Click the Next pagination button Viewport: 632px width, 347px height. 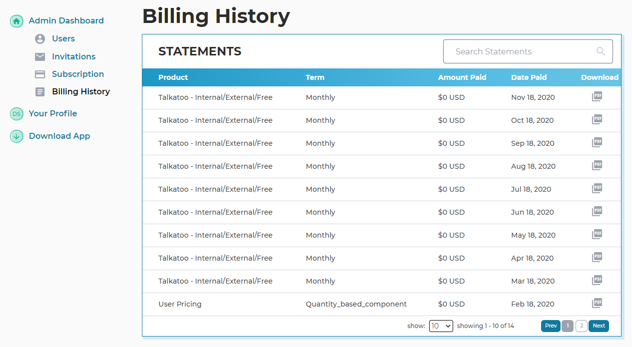coord(599,326)
